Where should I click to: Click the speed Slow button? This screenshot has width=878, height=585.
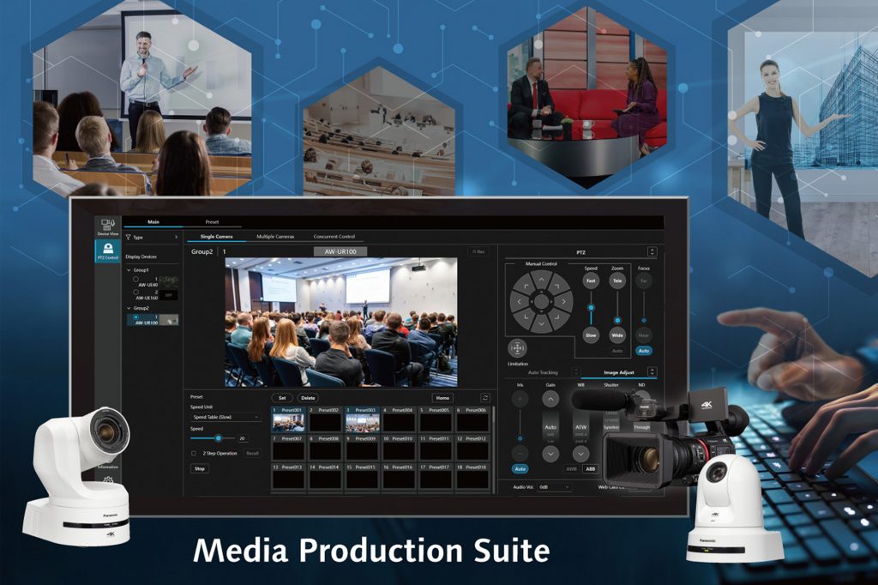tap(591, 335)
